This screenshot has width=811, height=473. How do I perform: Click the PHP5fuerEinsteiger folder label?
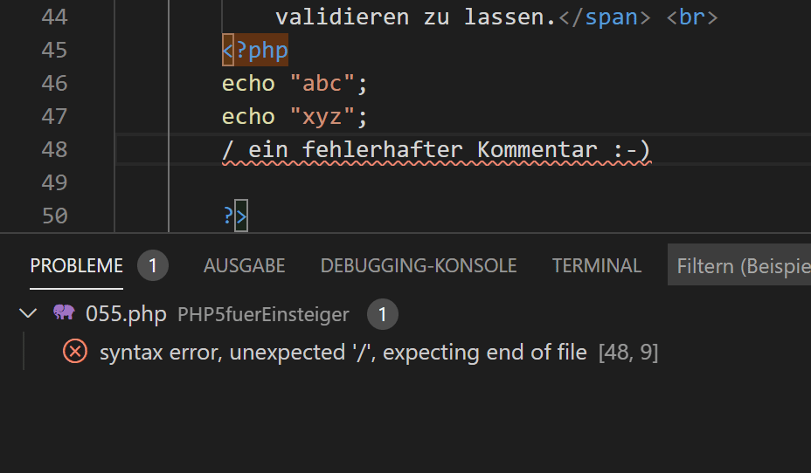263,314
